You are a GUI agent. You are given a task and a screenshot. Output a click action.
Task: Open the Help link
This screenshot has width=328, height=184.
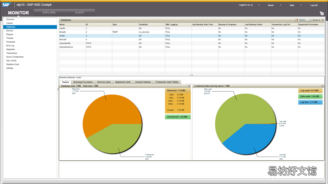[x=292, y=5]
